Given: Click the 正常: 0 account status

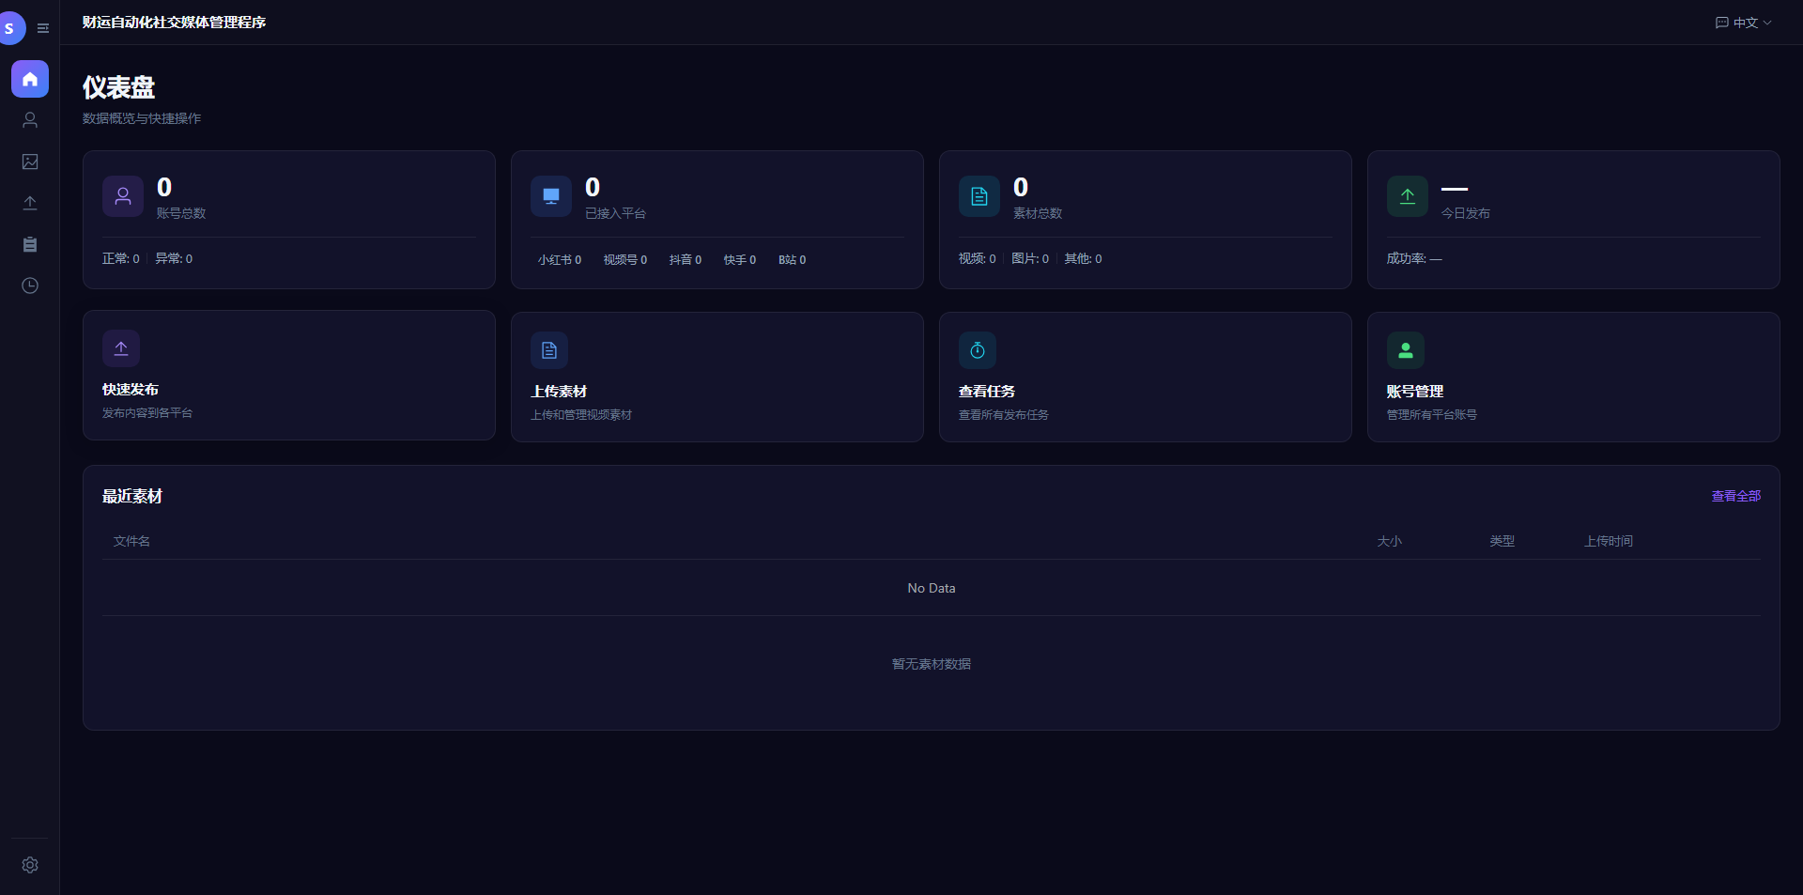Looking at the screenshot, I should (121, 258).
